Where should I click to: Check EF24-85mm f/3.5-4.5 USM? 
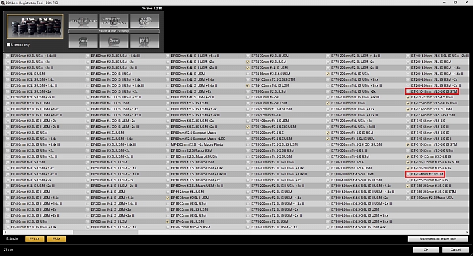click(248, 74)
